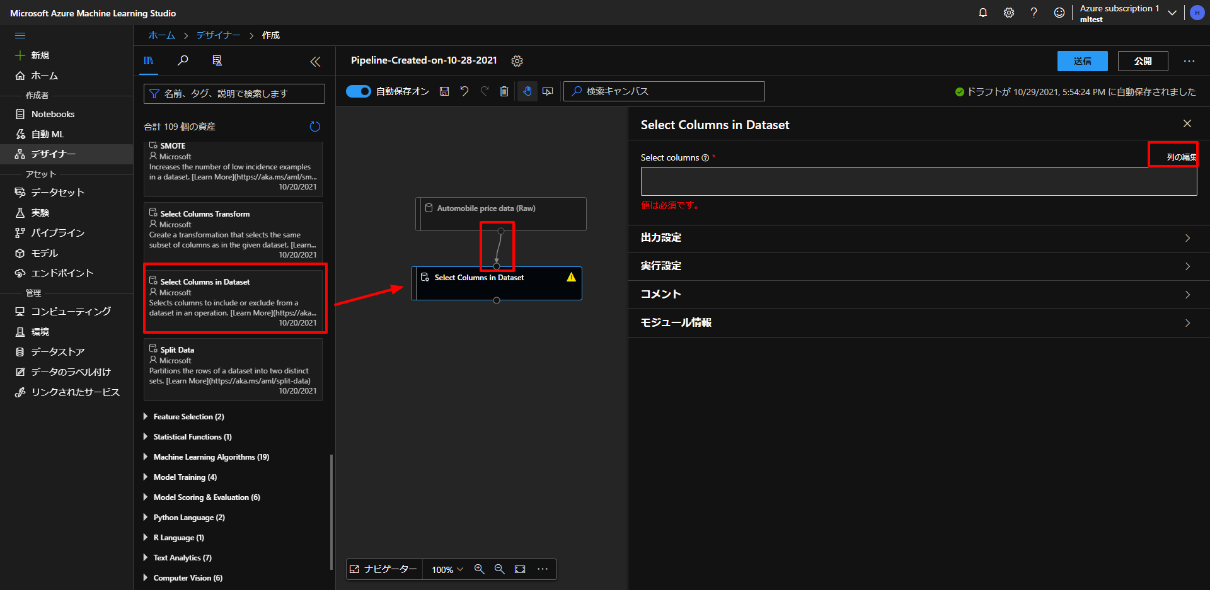The height and width of the screenshot is (590, 1210).
Task: Click the 列の編集 edit columns link
Action: click(x=1180, y=157)
